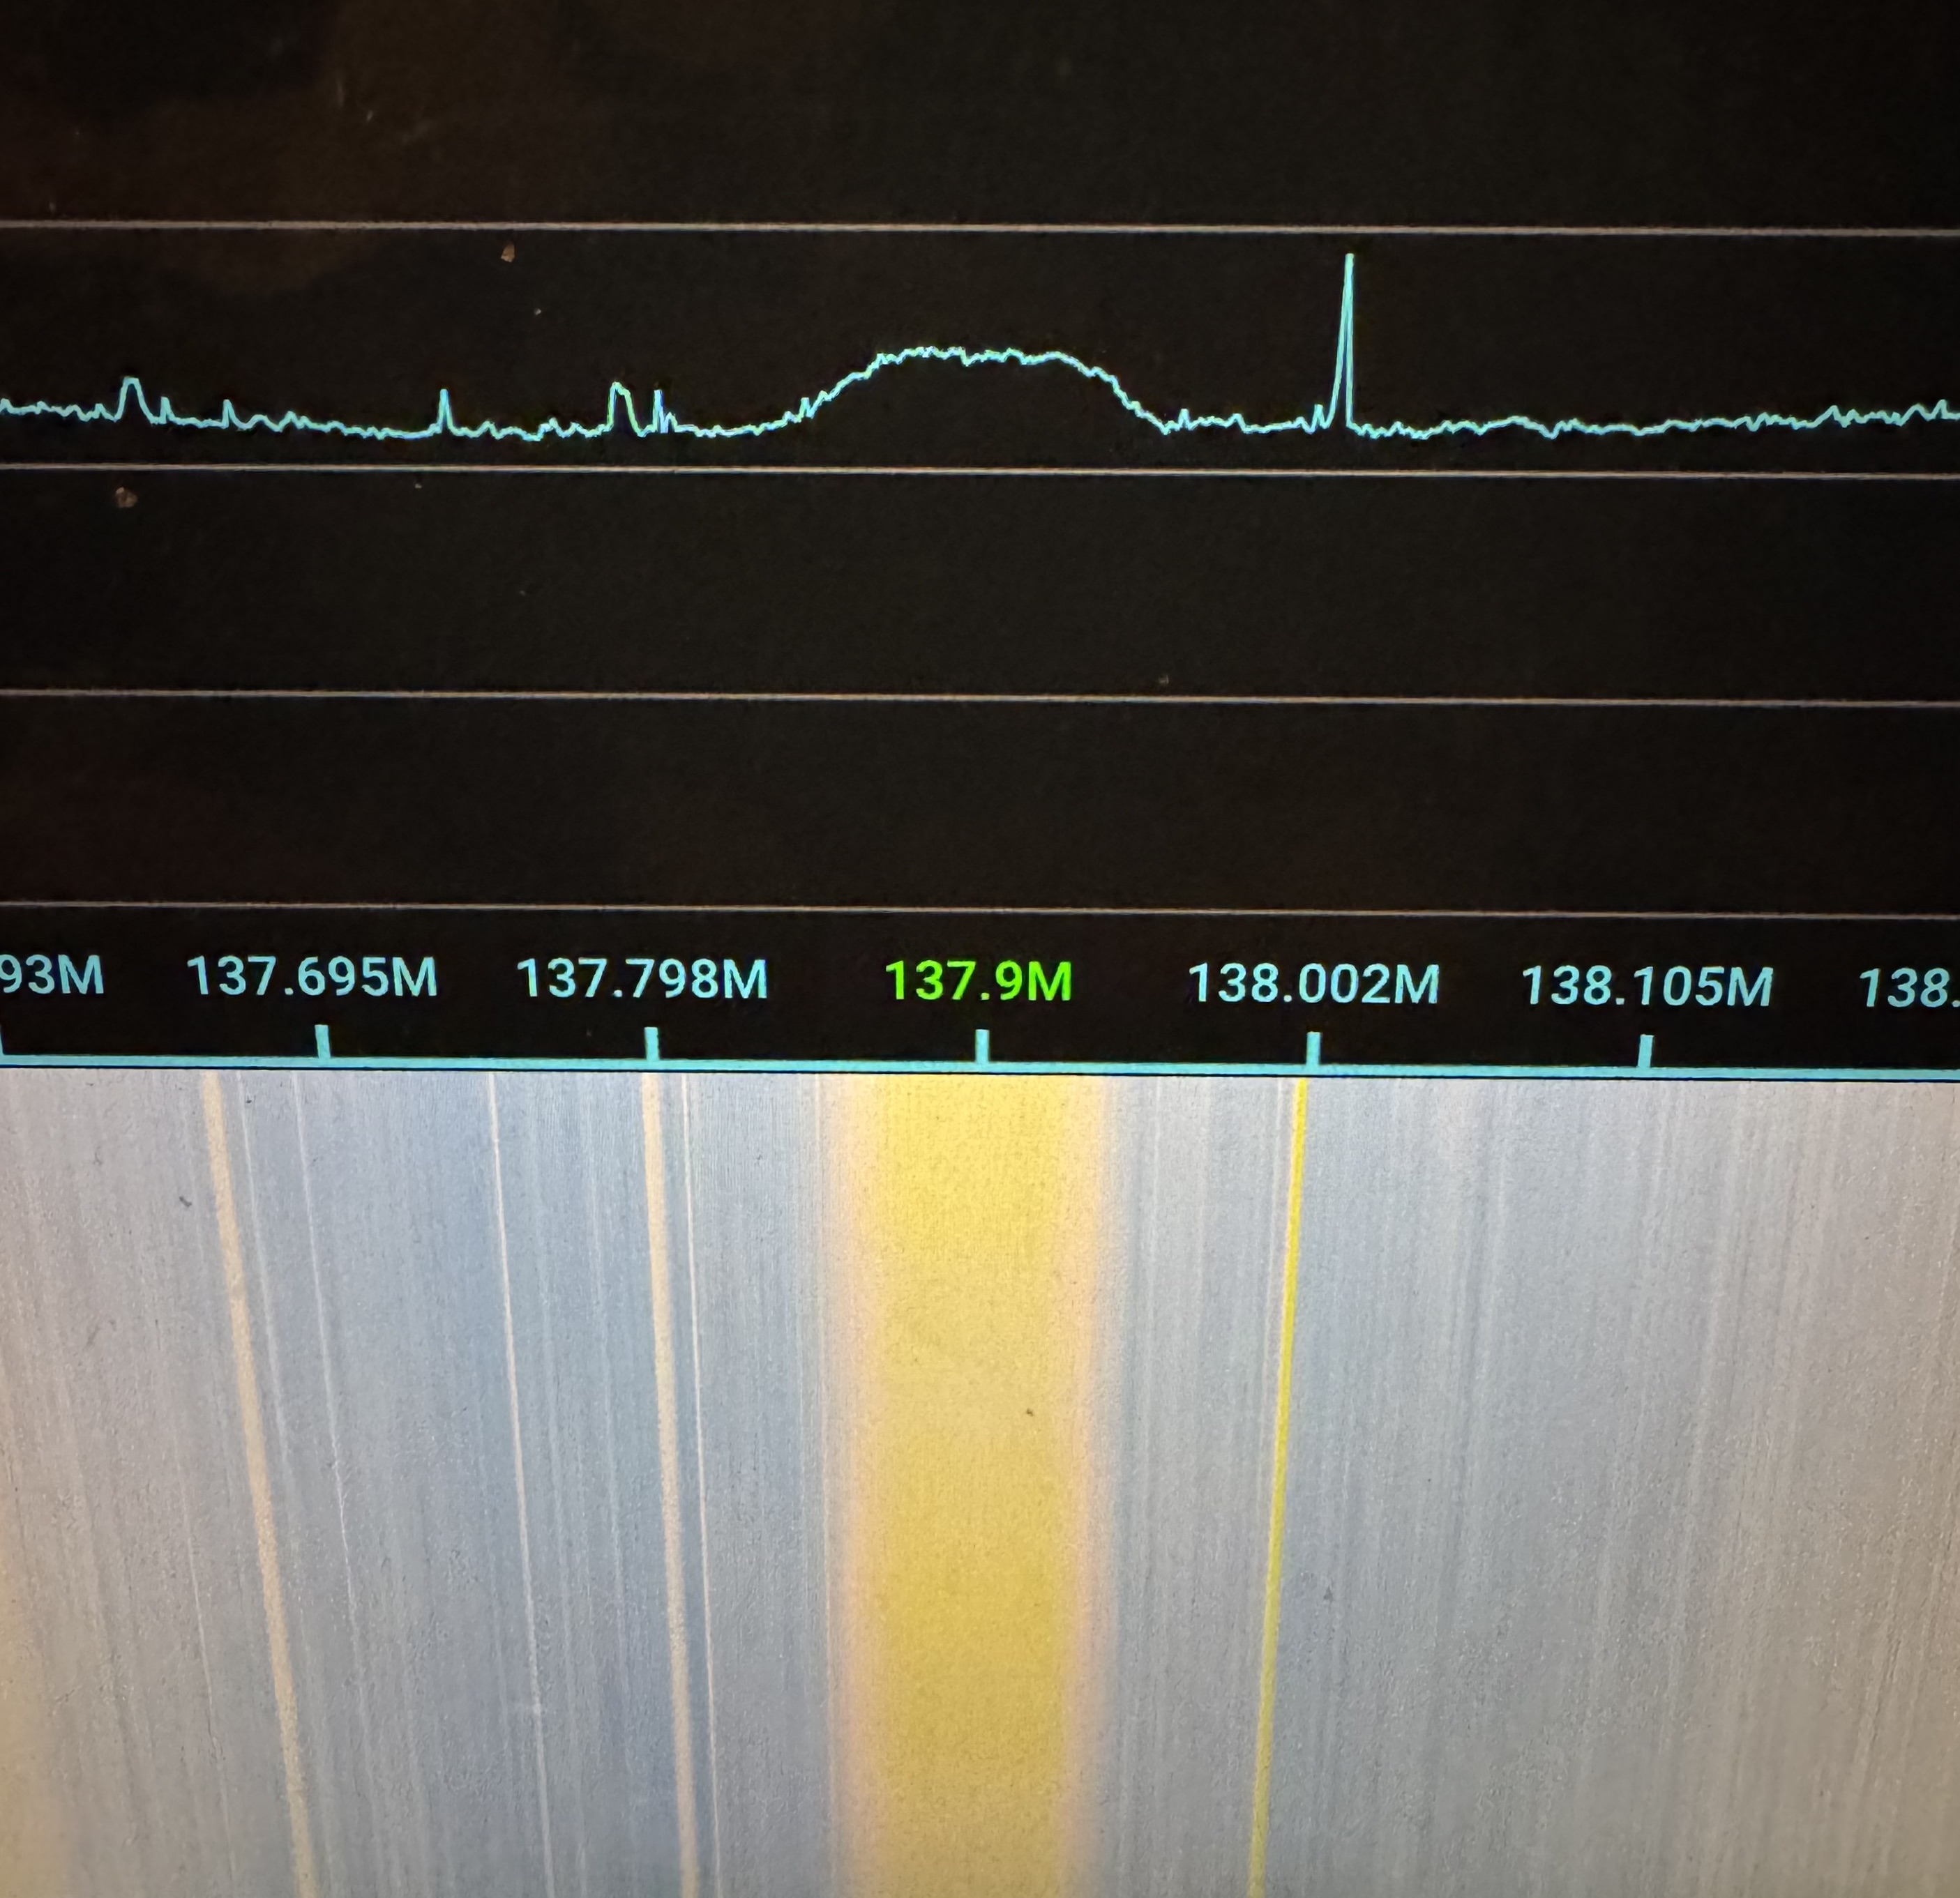Click the 138.002M frequency label
This screenshot has width=1960, height=1898.
1312,983
